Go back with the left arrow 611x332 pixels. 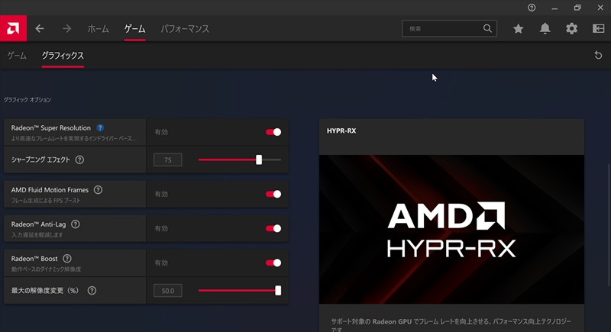click(x=40, y=28)
